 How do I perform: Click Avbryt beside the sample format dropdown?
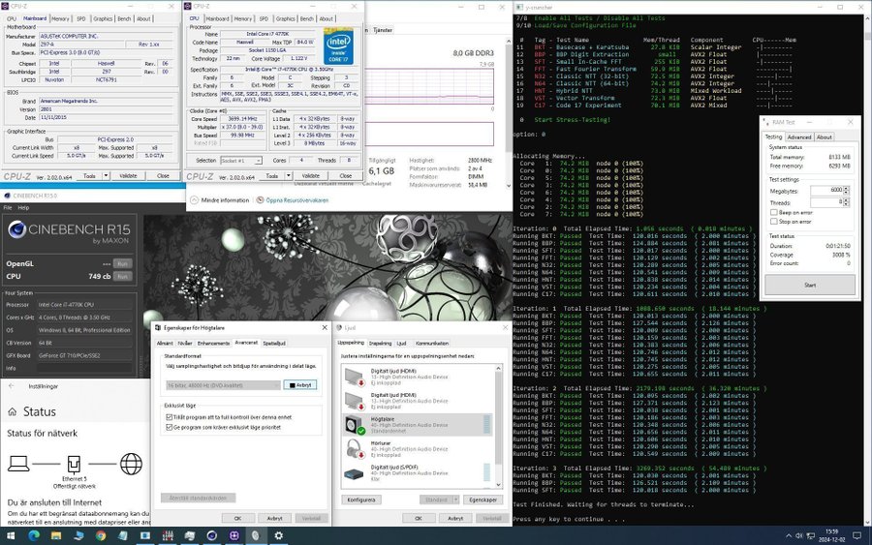(x=300, y=385)
